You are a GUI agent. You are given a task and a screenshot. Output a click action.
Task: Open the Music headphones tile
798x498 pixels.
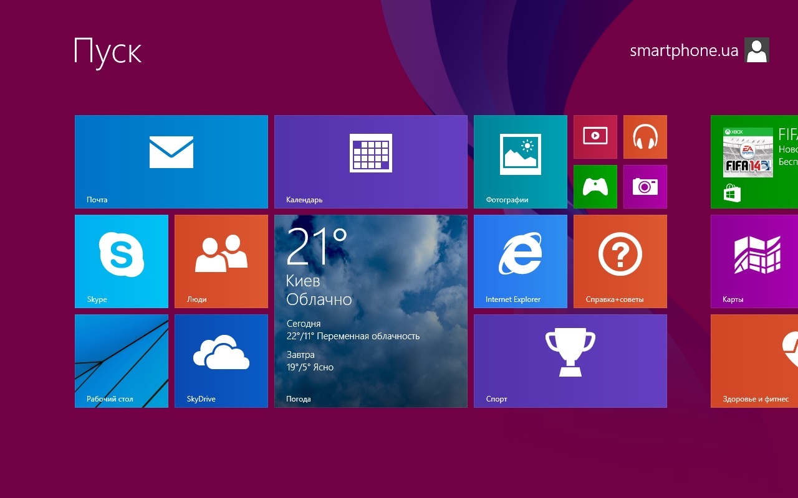tap(645, 136)
